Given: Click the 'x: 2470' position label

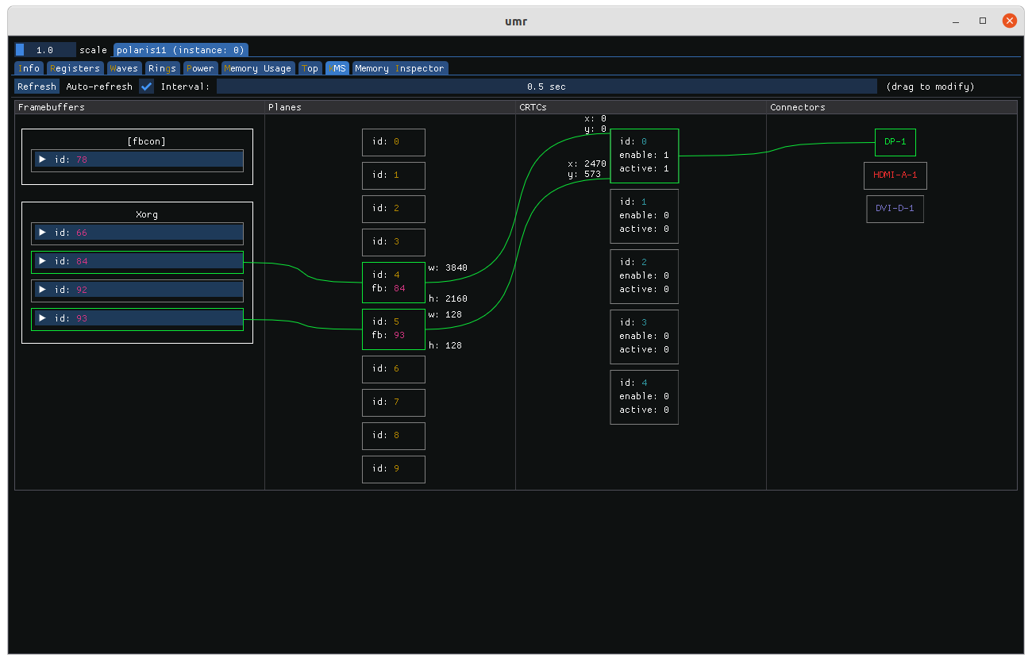Looking at the screenshot, I should click(x=587, y=164).
